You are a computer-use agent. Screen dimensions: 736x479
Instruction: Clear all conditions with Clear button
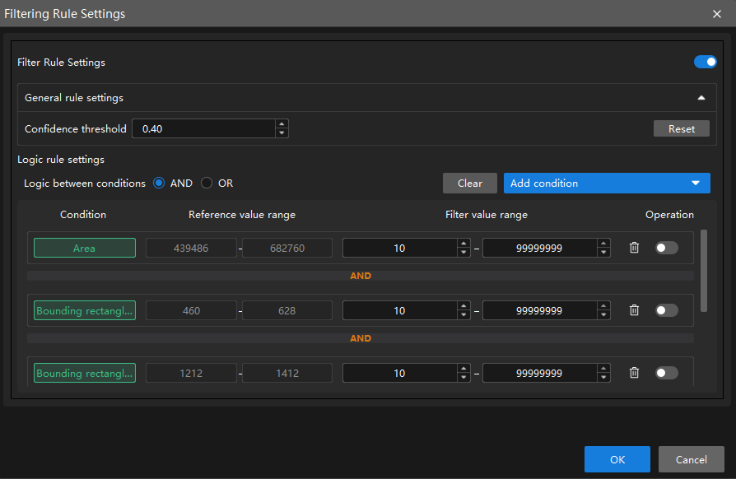pyautogui.click(x=470, y=183)
